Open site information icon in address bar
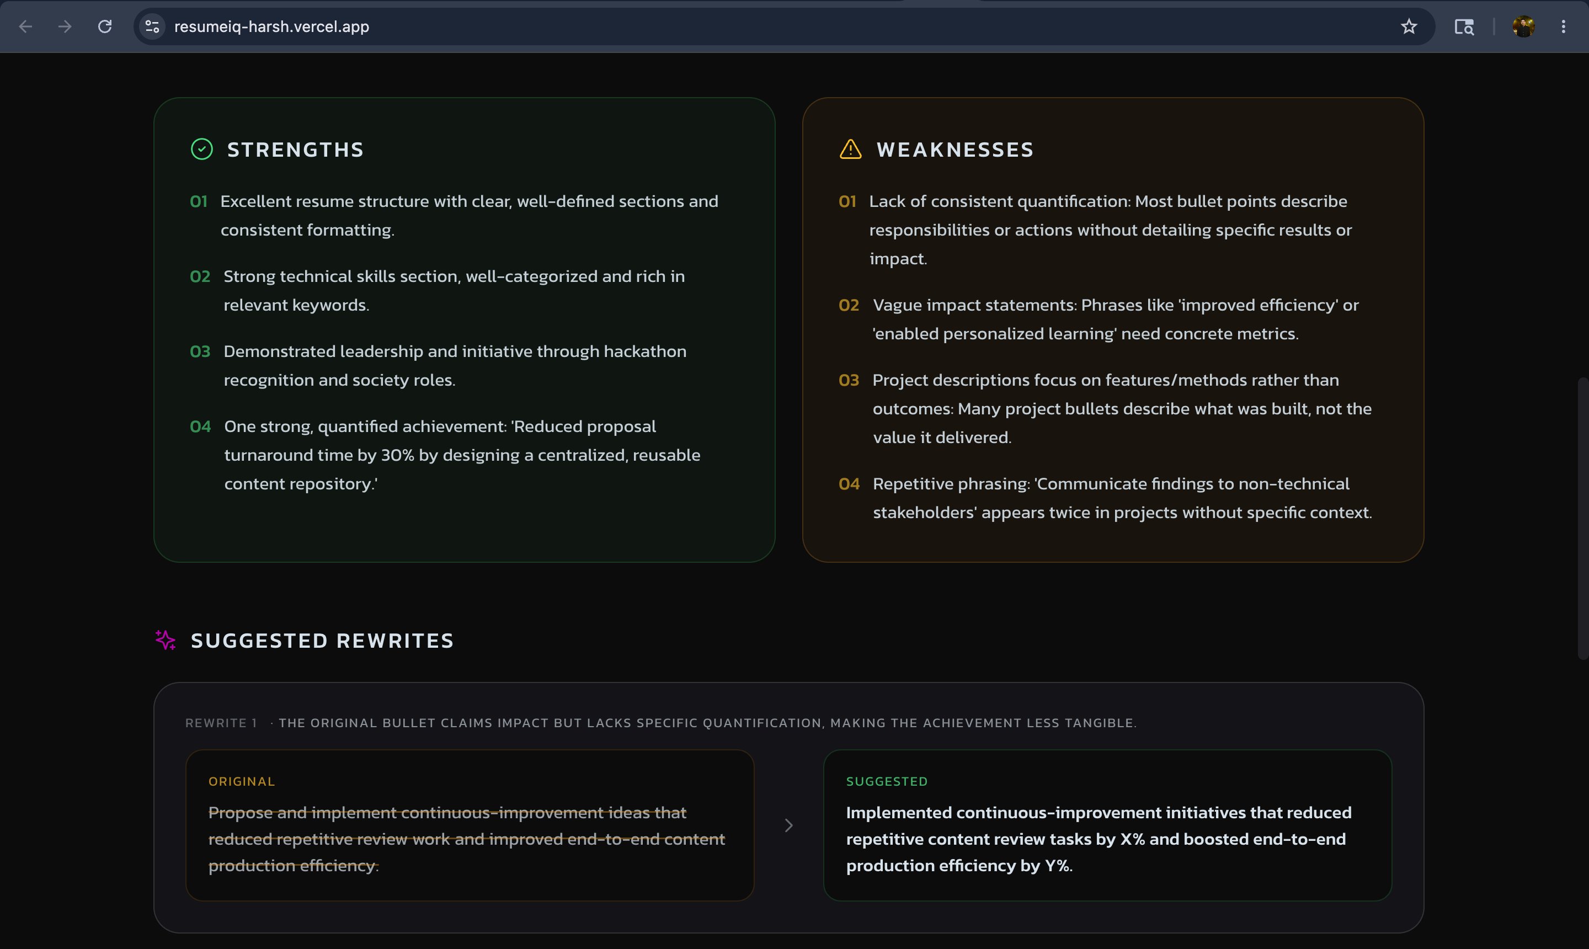This screenshot has width=1589, height=949. (x=152, y=26)
